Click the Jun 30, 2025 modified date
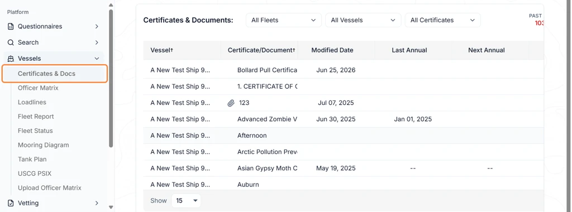Image resolution: width=572 pixels, height=212 pixels. [x=336, y=119]
